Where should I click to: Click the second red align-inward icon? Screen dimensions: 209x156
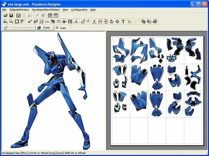click(106, 21)
